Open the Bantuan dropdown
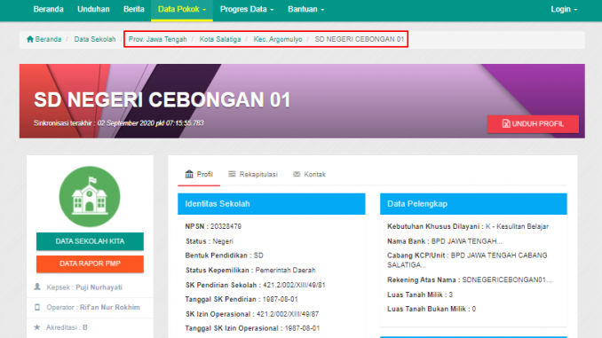 (x=306, y=9)
